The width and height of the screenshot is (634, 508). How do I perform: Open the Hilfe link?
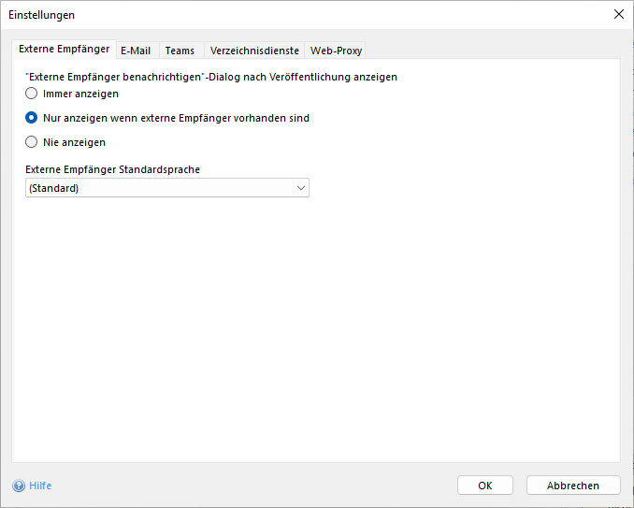click(x=40, y=486)
